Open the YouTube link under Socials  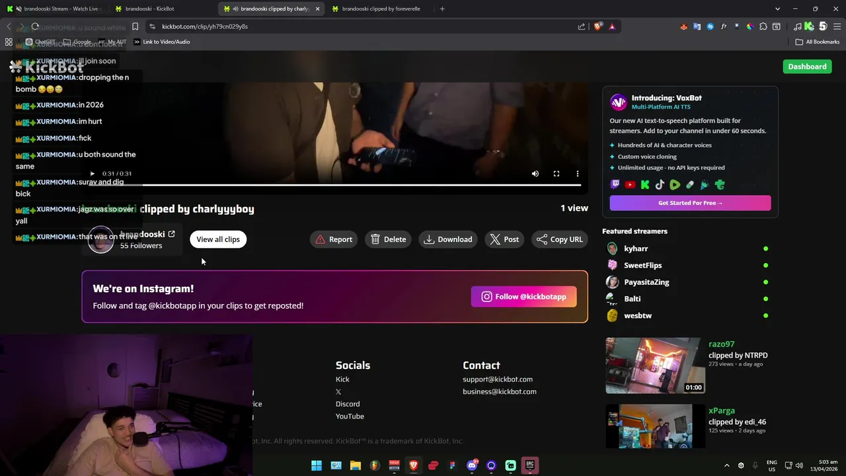tap(350, 416)
